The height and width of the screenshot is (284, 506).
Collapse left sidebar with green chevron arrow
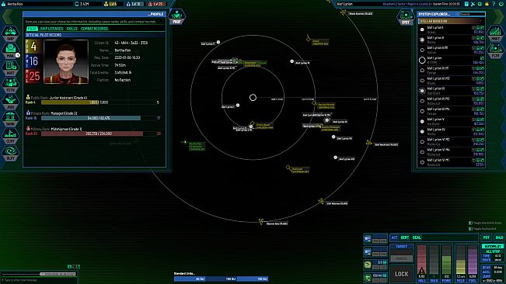coord(7,16)
